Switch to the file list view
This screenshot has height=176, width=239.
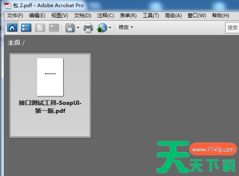click(26, 28)
